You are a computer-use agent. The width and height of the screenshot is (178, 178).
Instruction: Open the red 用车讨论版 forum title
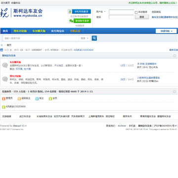pyautogui.click(x=15, y=76)
